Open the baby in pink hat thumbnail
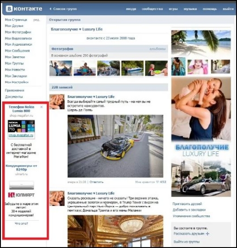The height and width of the screenshot is (248, 237). [x=198, y=67]
